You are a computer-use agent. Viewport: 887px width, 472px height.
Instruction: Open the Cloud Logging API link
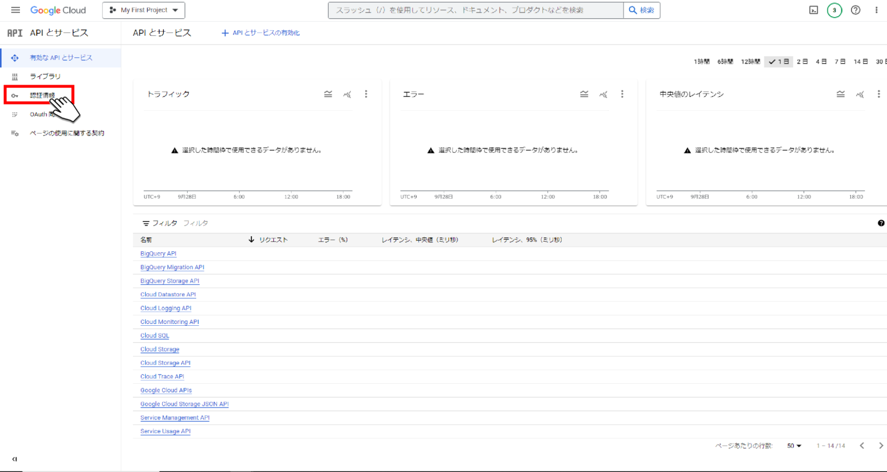click(166, 308)
